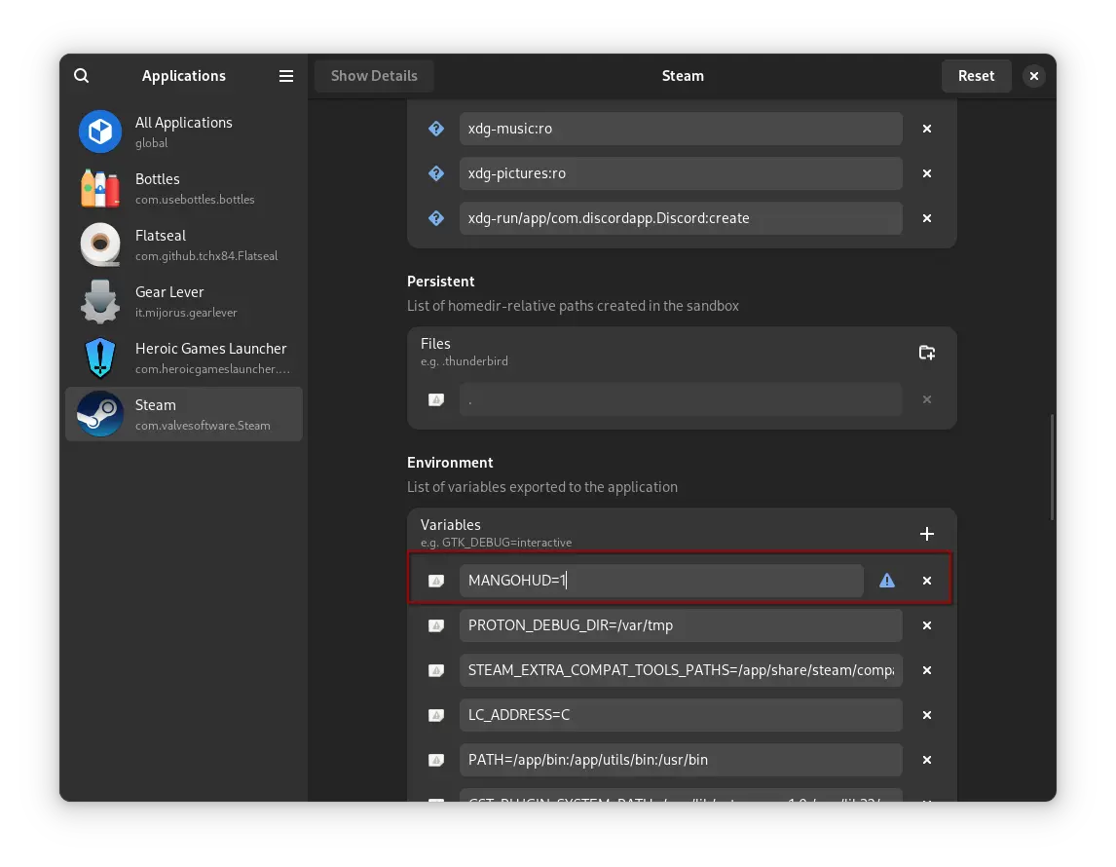This screenshot has height=867, width=1116.
Task: Remove the PROTON_DEBUG_DIR variable
Action: click(x=927, y=625)
